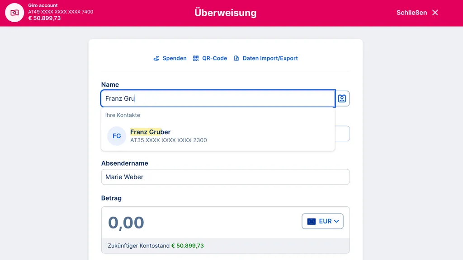Click the Absendername field with Marie Weber
This screenshot has width=463, height=260.
tap(225, 177)
